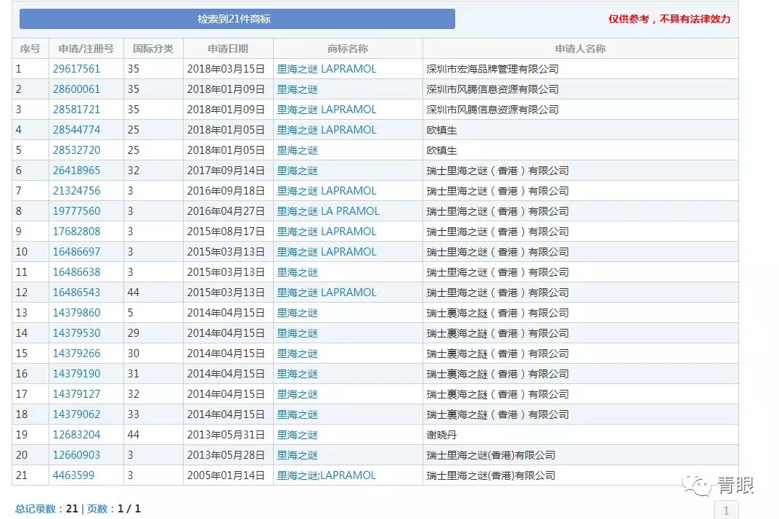Click application number 28600061
Screen dimensions: 779x519
76,89
